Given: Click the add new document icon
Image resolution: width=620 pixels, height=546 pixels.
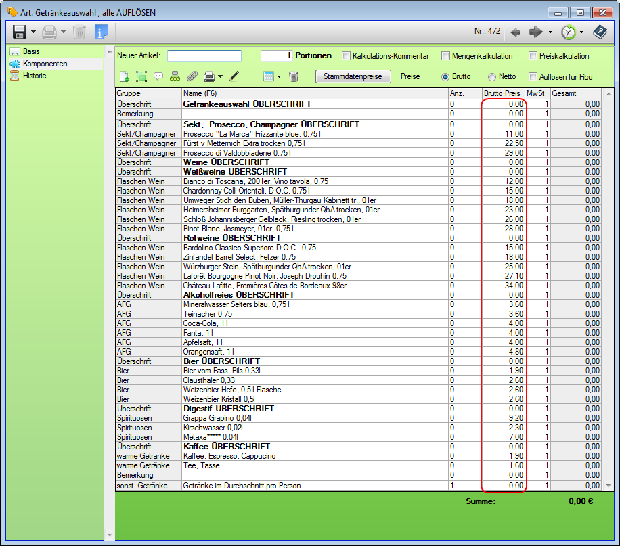Looking at the screenshot, I should pyautogui.click(x=125, y=76).
